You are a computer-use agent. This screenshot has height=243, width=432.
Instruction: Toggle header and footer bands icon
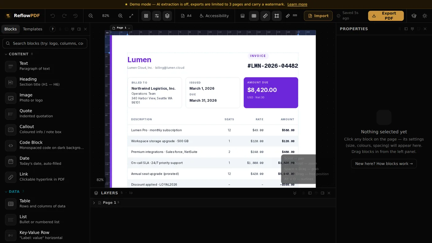pos(243,16)
